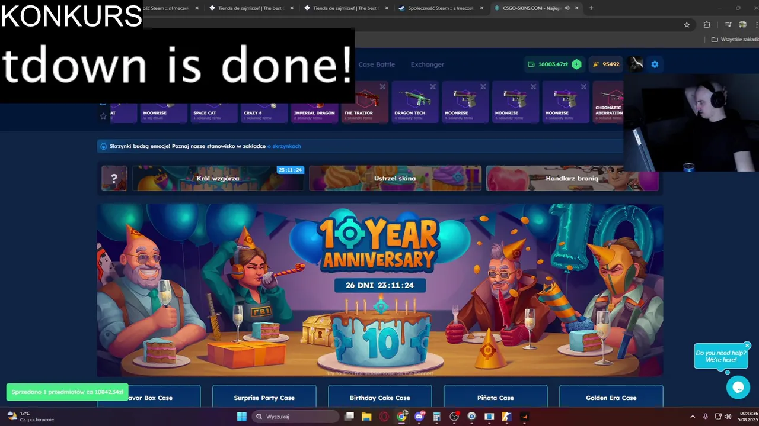759x426 pixels.
Task: Open Wszystkie zakładki bookmarks folder
Action: (x=735, y=39)
